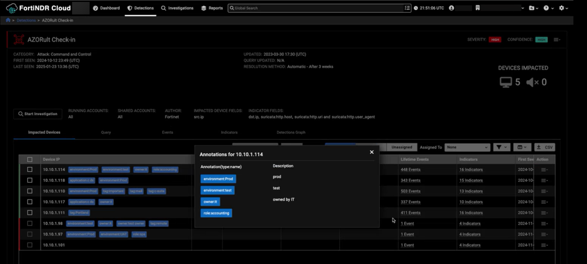587x264 pixels.
Task: Open the hamburger menu beside CONFIDENCE badge
Action: point(556,39)
